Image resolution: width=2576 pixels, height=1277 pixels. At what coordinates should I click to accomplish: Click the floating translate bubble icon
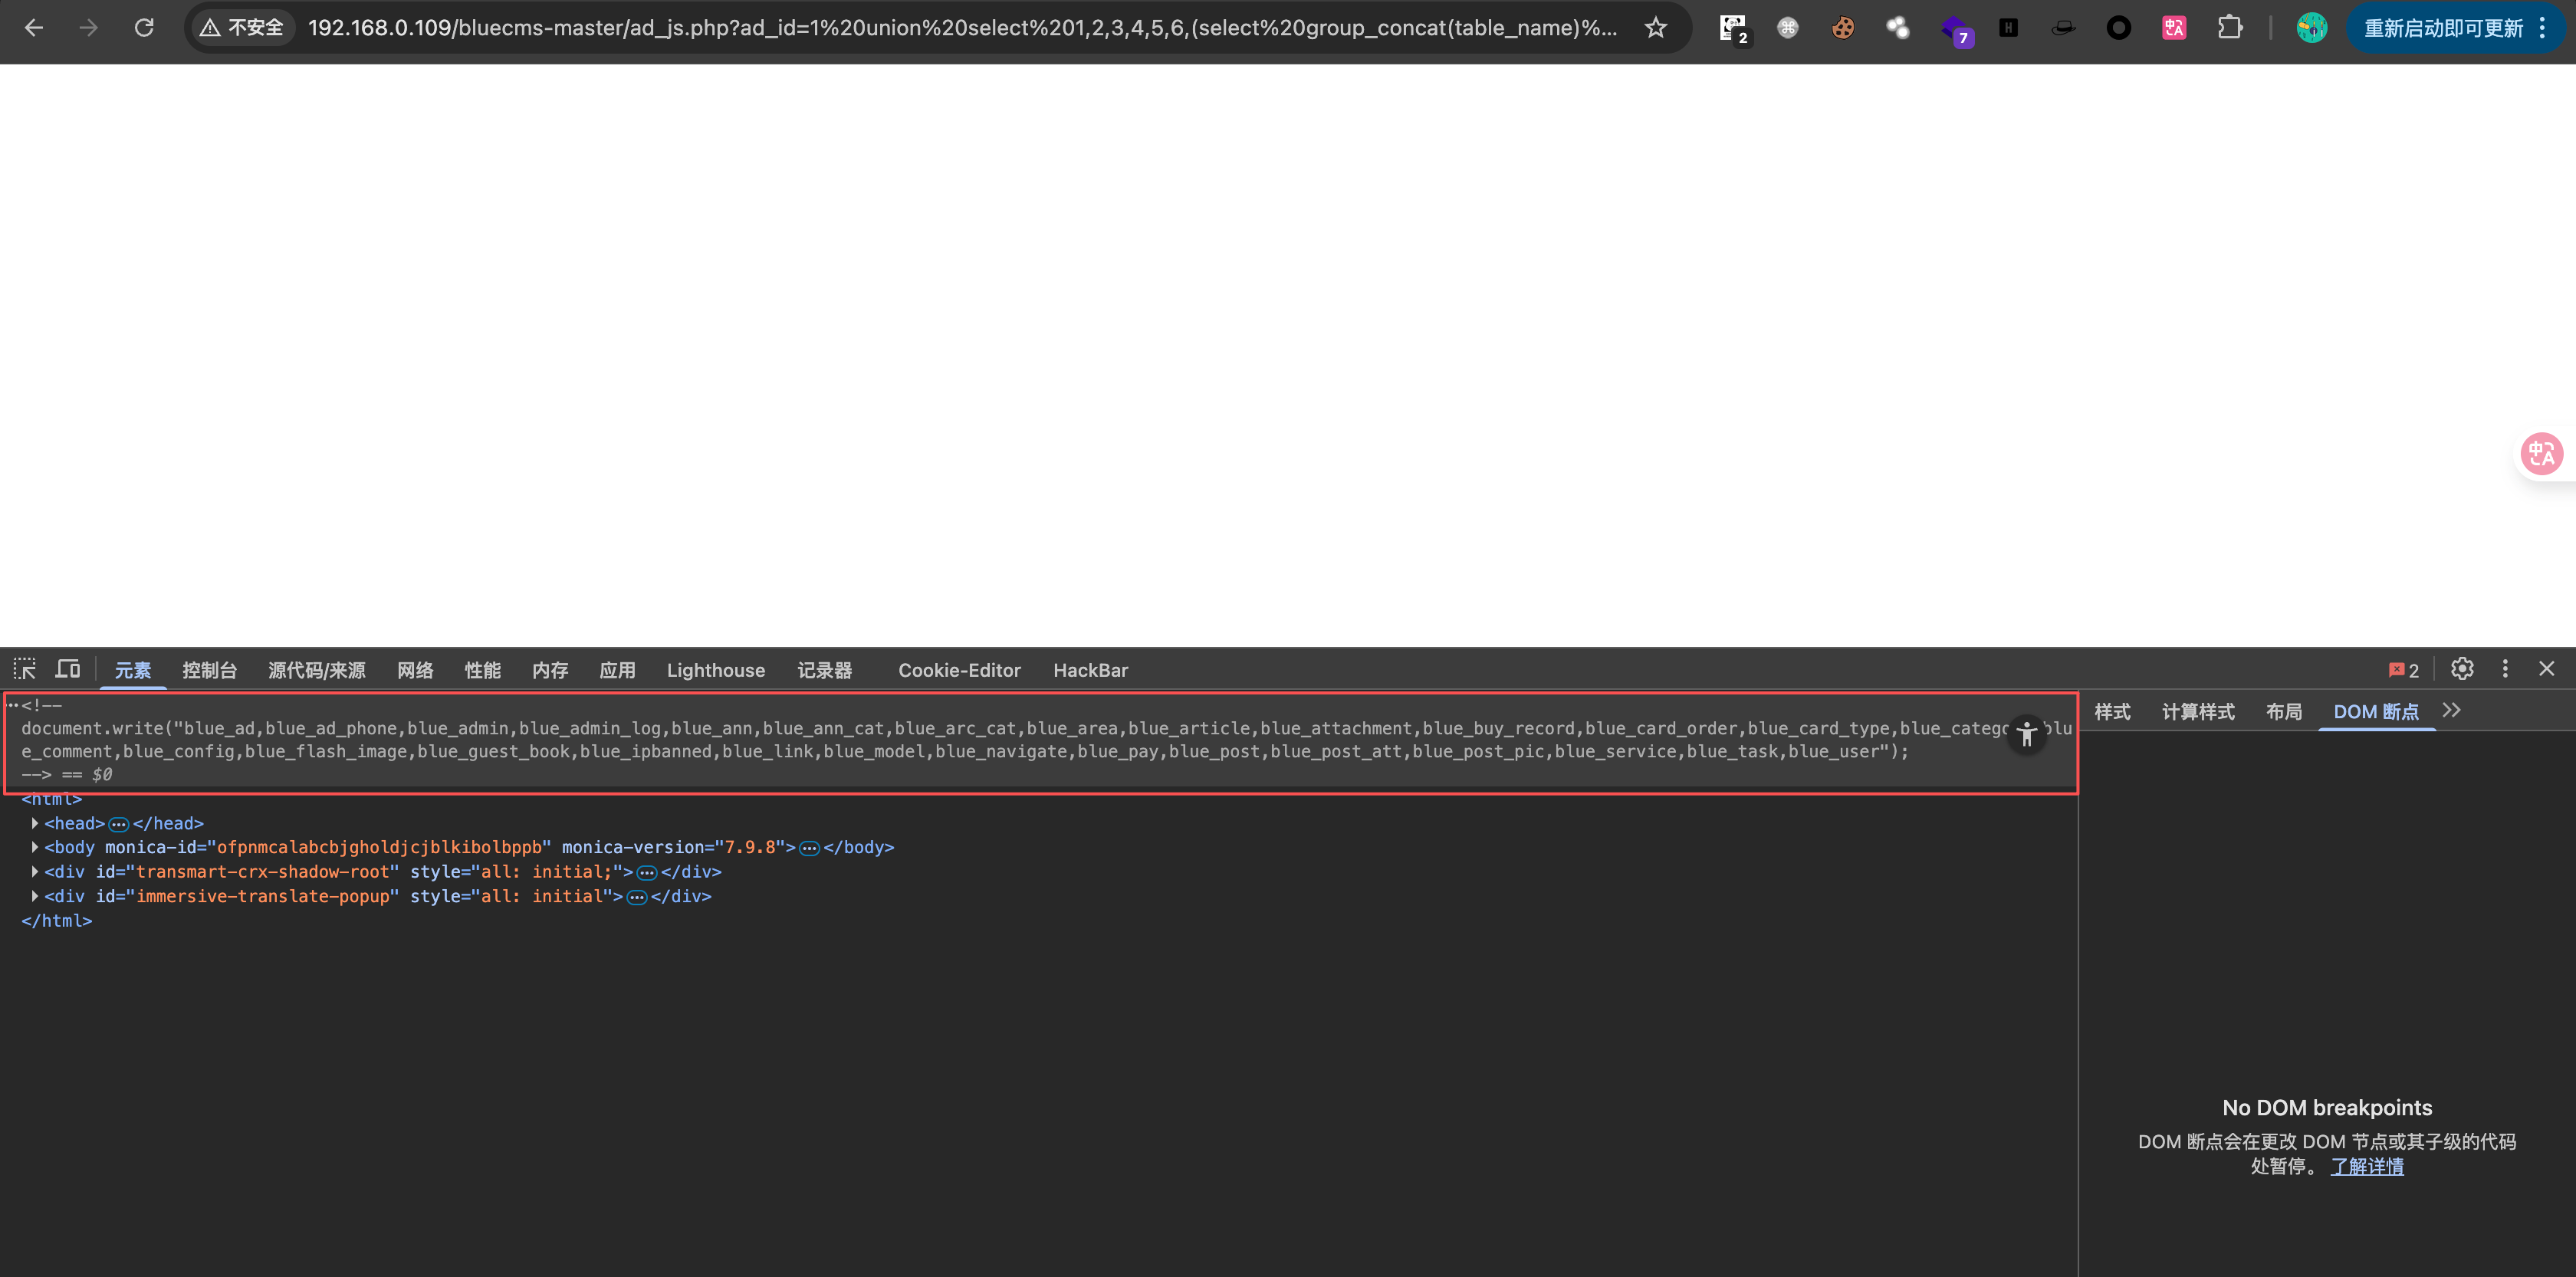(2541, 454)
